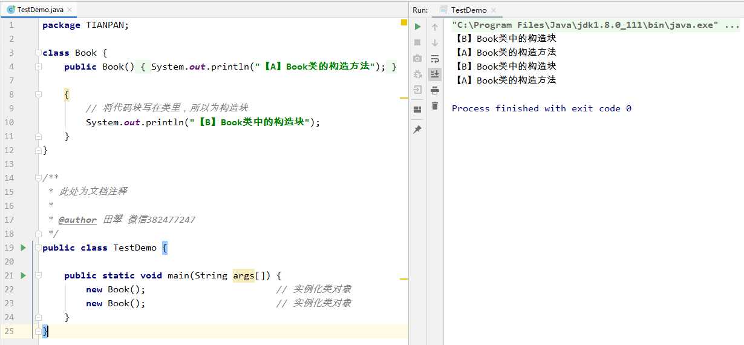Click the Restore Layout icon
Screen dimensions: 744x345
pos(417,110)
